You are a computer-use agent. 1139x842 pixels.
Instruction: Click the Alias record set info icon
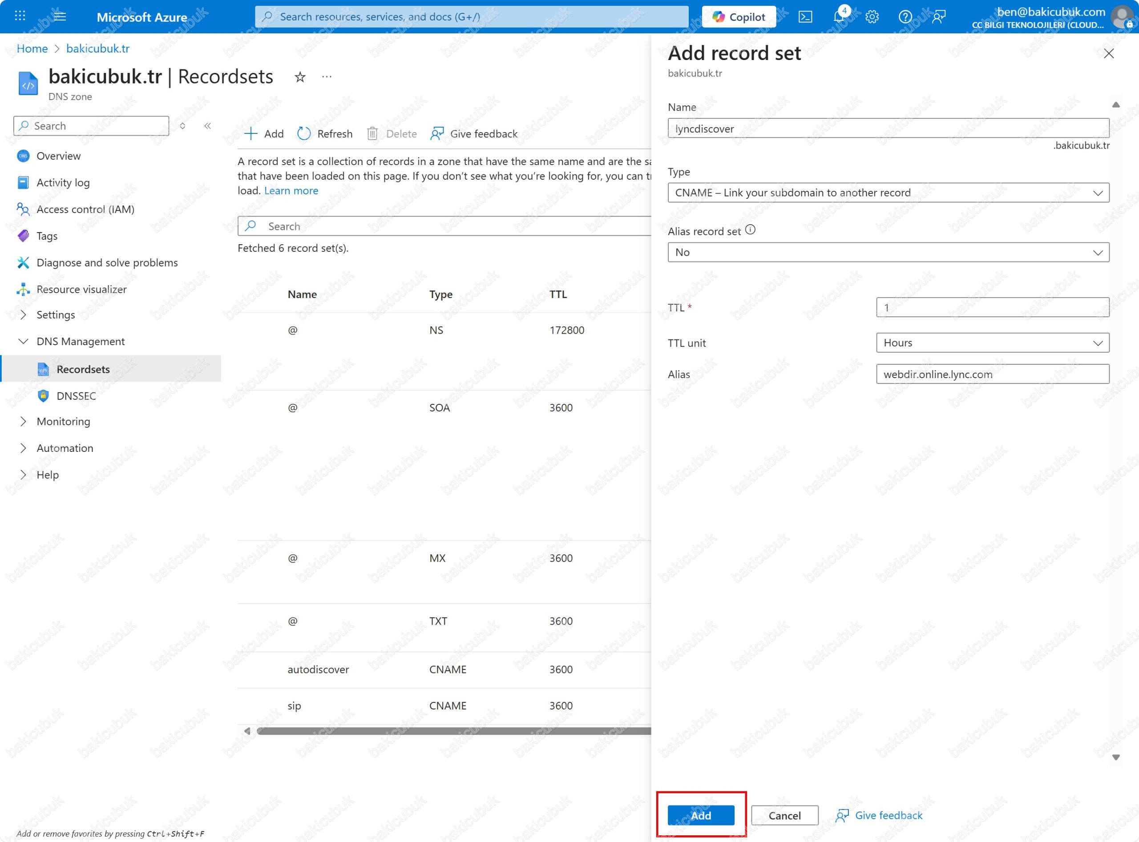[x=750, y=230]
